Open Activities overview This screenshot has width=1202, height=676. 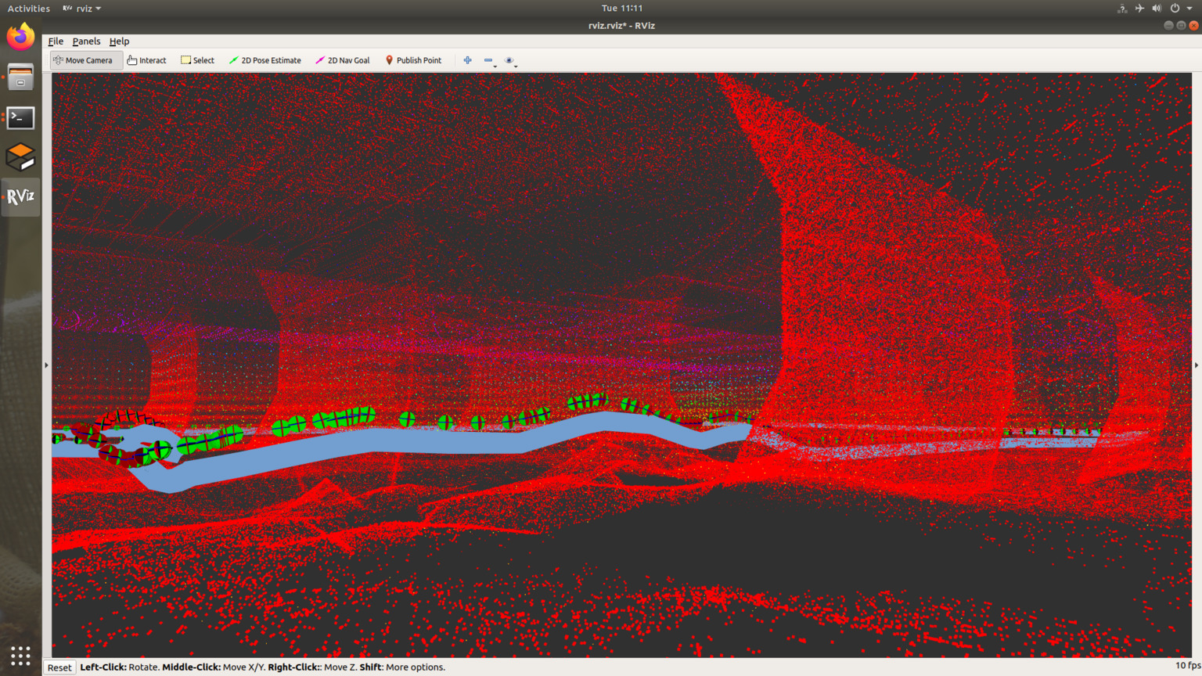click(29, 8)
